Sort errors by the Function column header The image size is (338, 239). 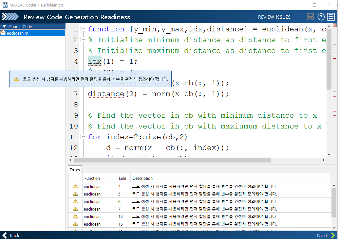coord(100,178)
